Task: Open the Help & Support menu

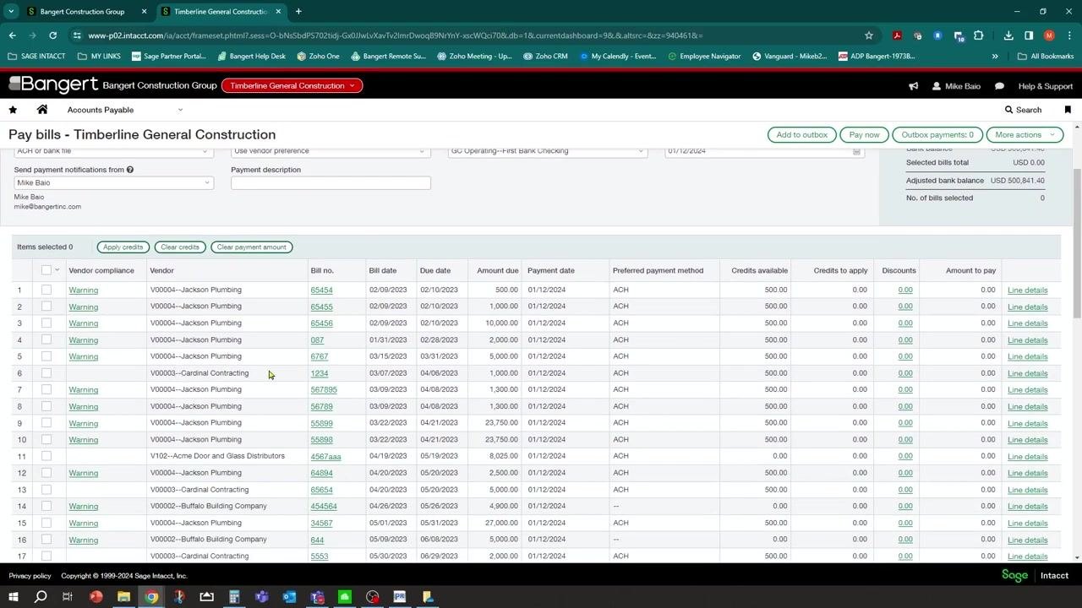Action: click(1045, 86)
